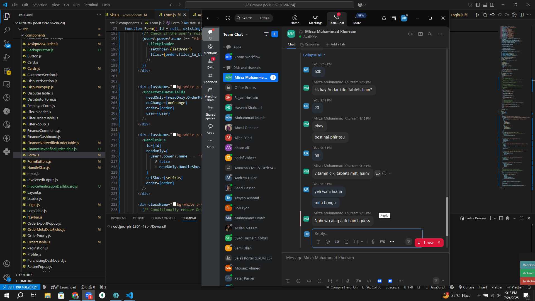The image size is (535, 301).
Task: Reply in thread to vitamin c message
Action: coord(378,173)
